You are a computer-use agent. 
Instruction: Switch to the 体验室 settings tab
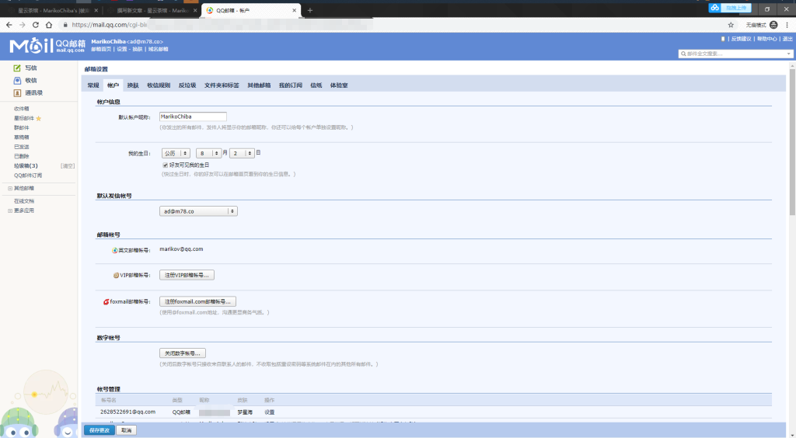339,85
